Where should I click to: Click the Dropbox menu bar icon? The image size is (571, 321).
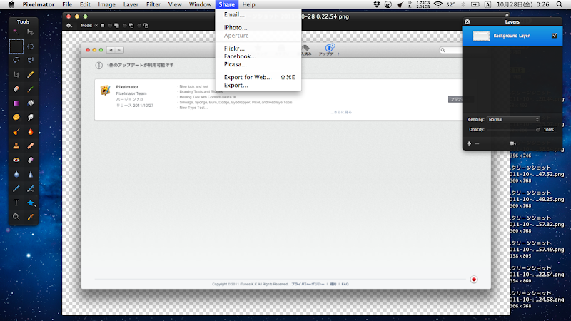coord(377,4)
